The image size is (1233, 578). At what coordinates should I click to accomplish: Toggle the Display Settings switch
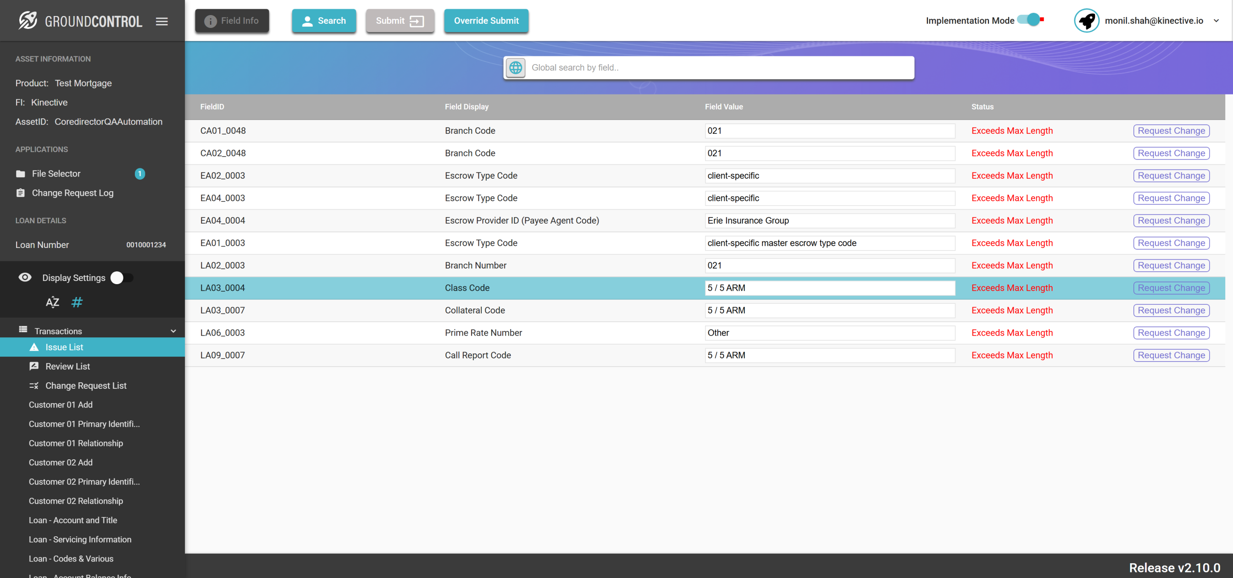[x=122, y=277]
